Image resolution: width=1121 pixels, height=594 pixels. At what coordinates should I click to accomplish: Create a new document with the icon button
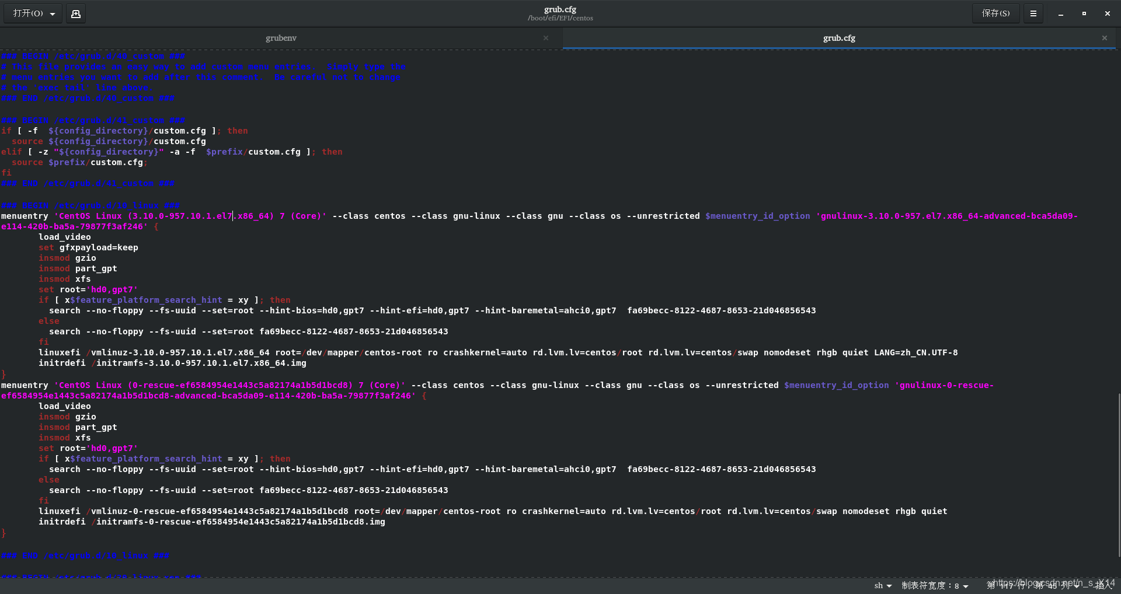click(76, 13)
